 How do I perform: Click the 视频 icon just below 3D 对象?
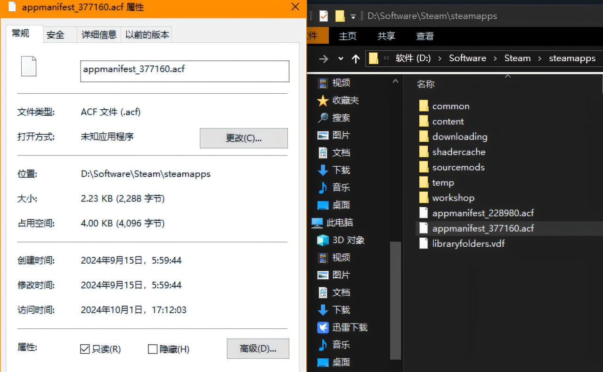323,258
